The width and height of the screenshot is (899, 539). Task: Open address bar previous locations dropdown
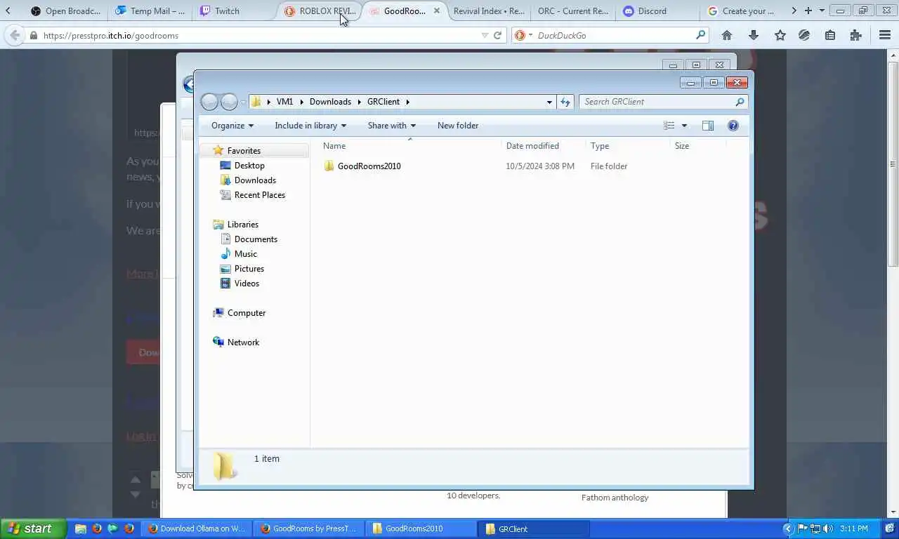point(549,102)
